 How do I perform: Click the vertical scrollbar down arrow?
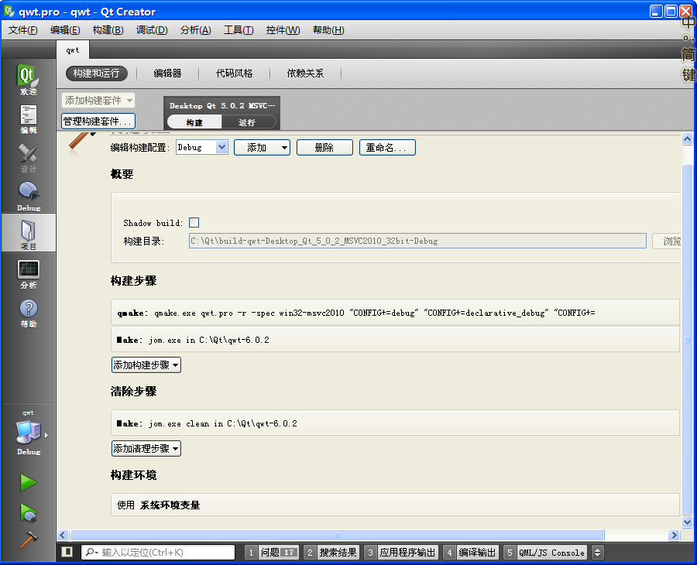(687, 522)
